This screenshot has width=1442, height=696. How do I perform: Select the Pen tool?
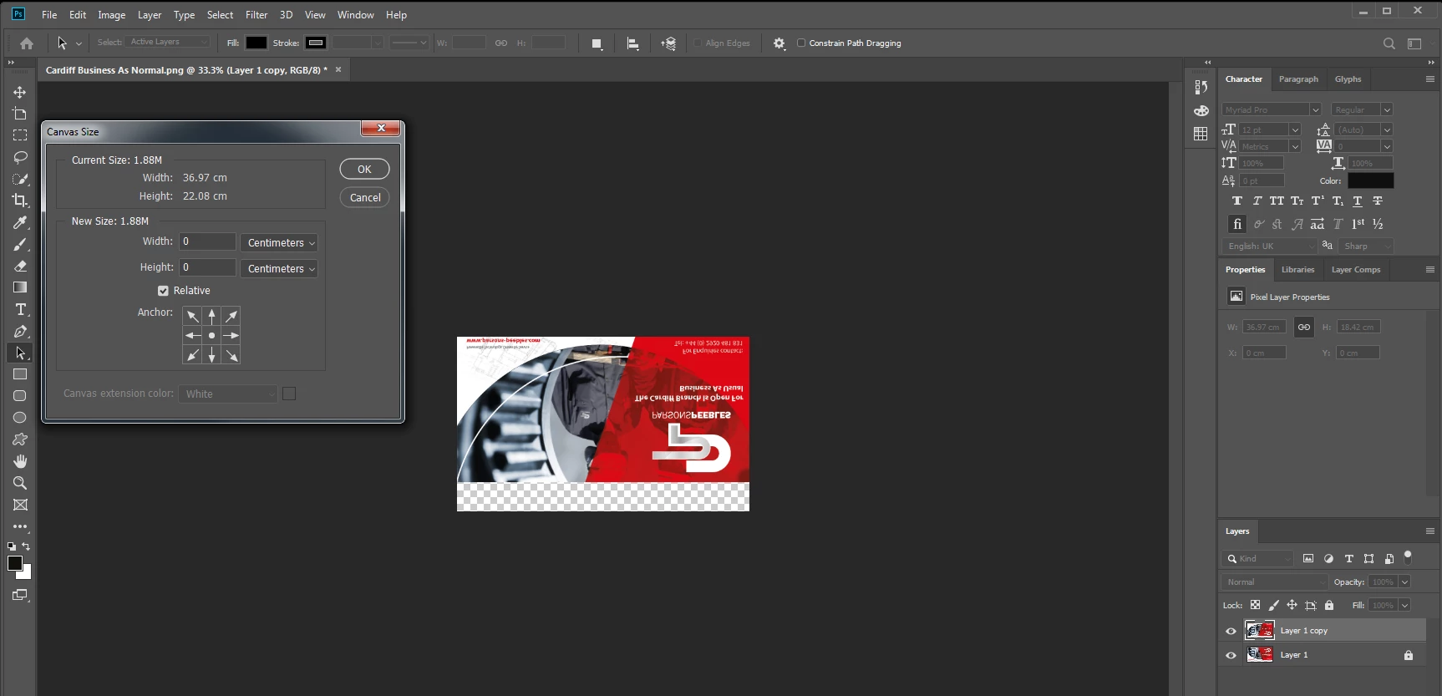(20, 331)
